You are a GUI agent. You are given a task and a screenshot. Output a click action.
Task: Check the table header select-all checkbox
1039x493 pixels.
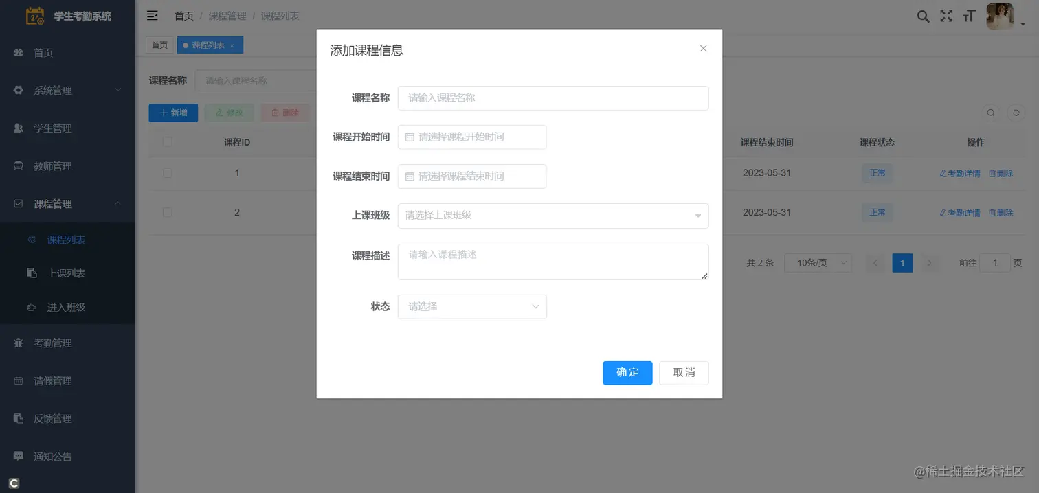tap(167, 141)
